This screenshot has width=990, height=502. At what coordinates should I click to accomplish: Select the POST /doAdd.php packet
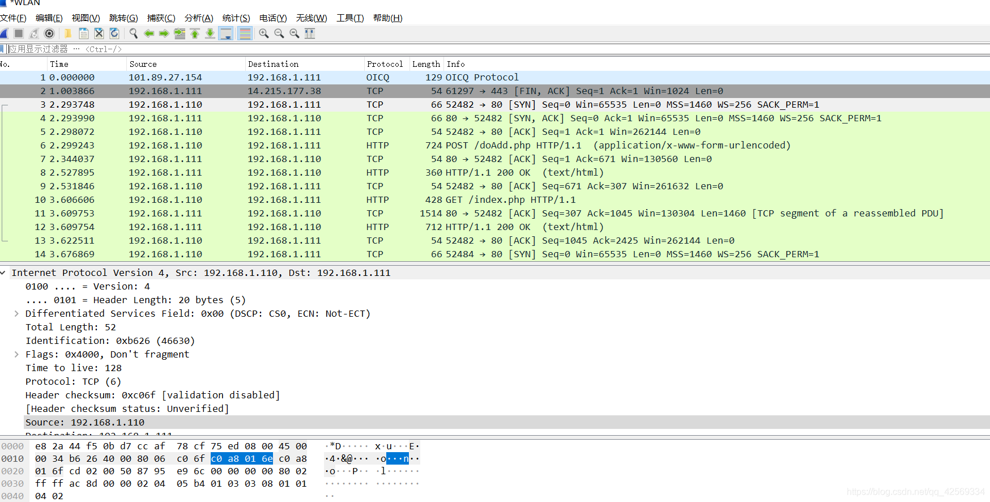click(x=495, y=146)
